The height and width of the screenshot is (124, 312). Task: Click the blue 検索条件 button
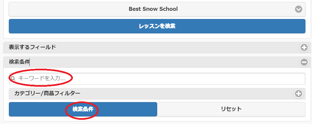[x=83, y=109]
